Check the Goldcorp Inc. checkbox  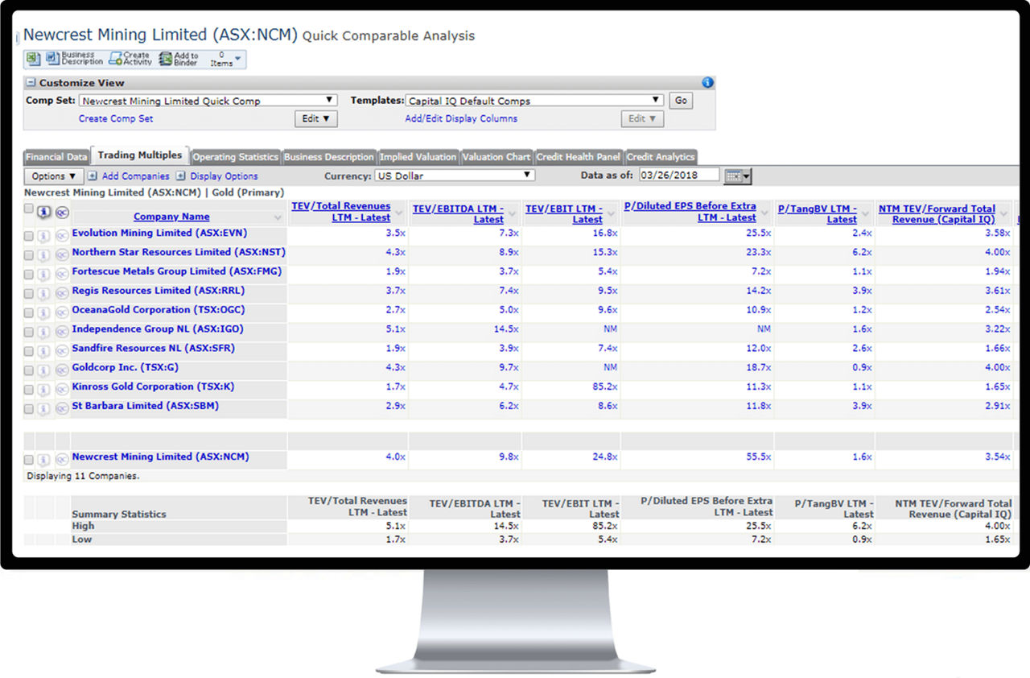point(29,370)
